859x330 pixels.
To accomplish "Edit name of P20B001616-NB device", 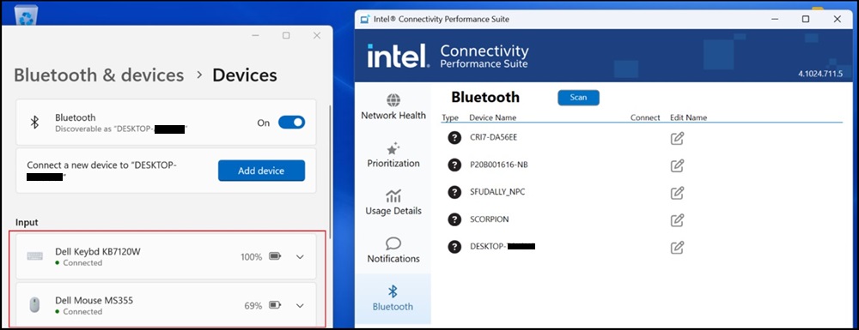I will 677,165.
